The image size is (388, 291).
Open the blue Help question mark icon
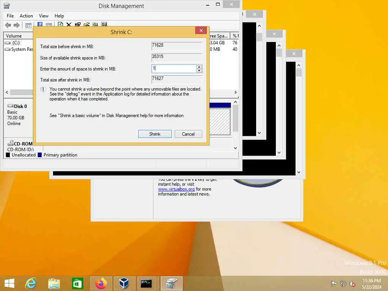click(x=40, y=25)
